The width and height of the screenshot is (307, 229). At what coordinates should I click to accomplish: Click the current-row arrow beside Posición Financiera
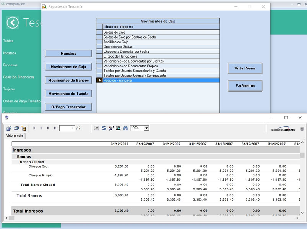99,80
